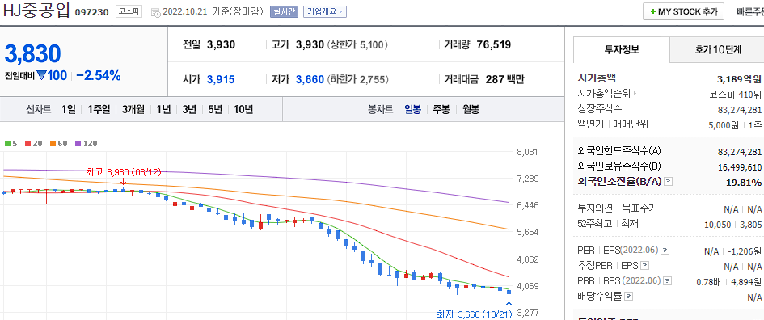Click the 3,189억원 market cap value
764x320 pixels.
739,78
